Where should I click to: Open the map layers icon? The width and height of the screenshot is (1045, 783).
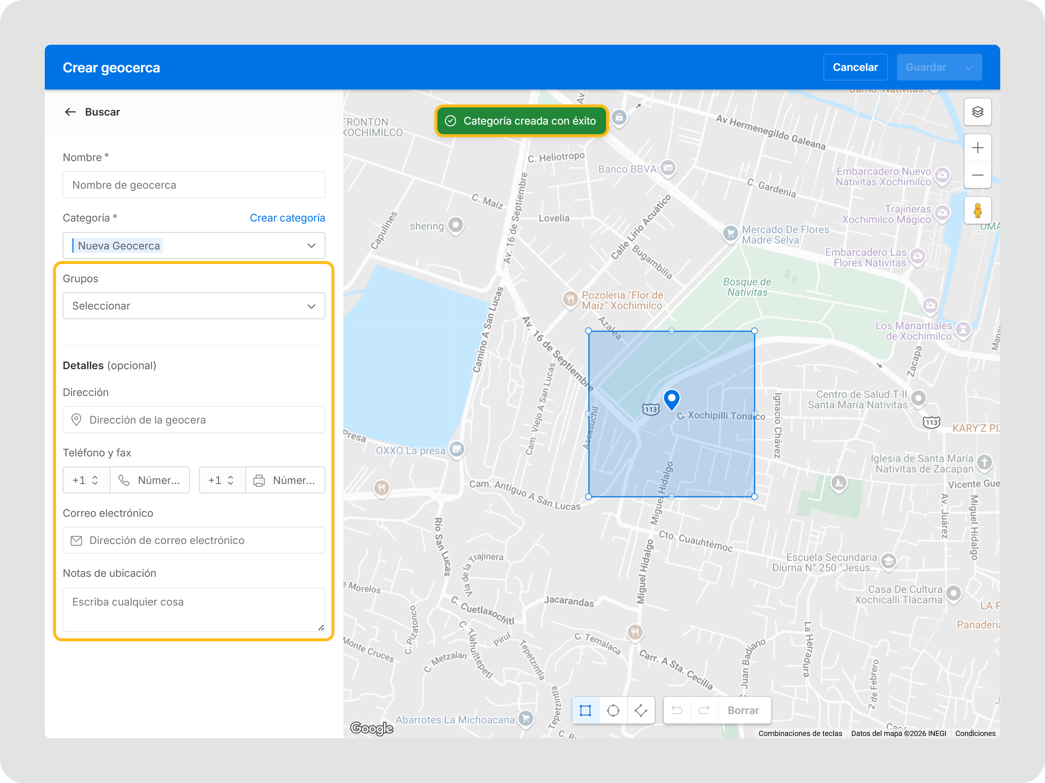point(977,112)
